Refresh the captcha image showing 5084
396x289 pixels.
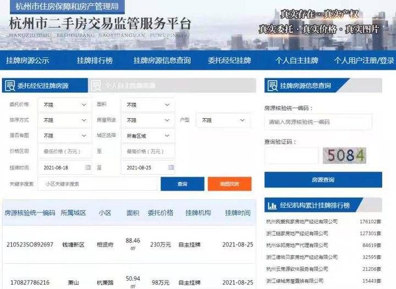tap(344, 155)
